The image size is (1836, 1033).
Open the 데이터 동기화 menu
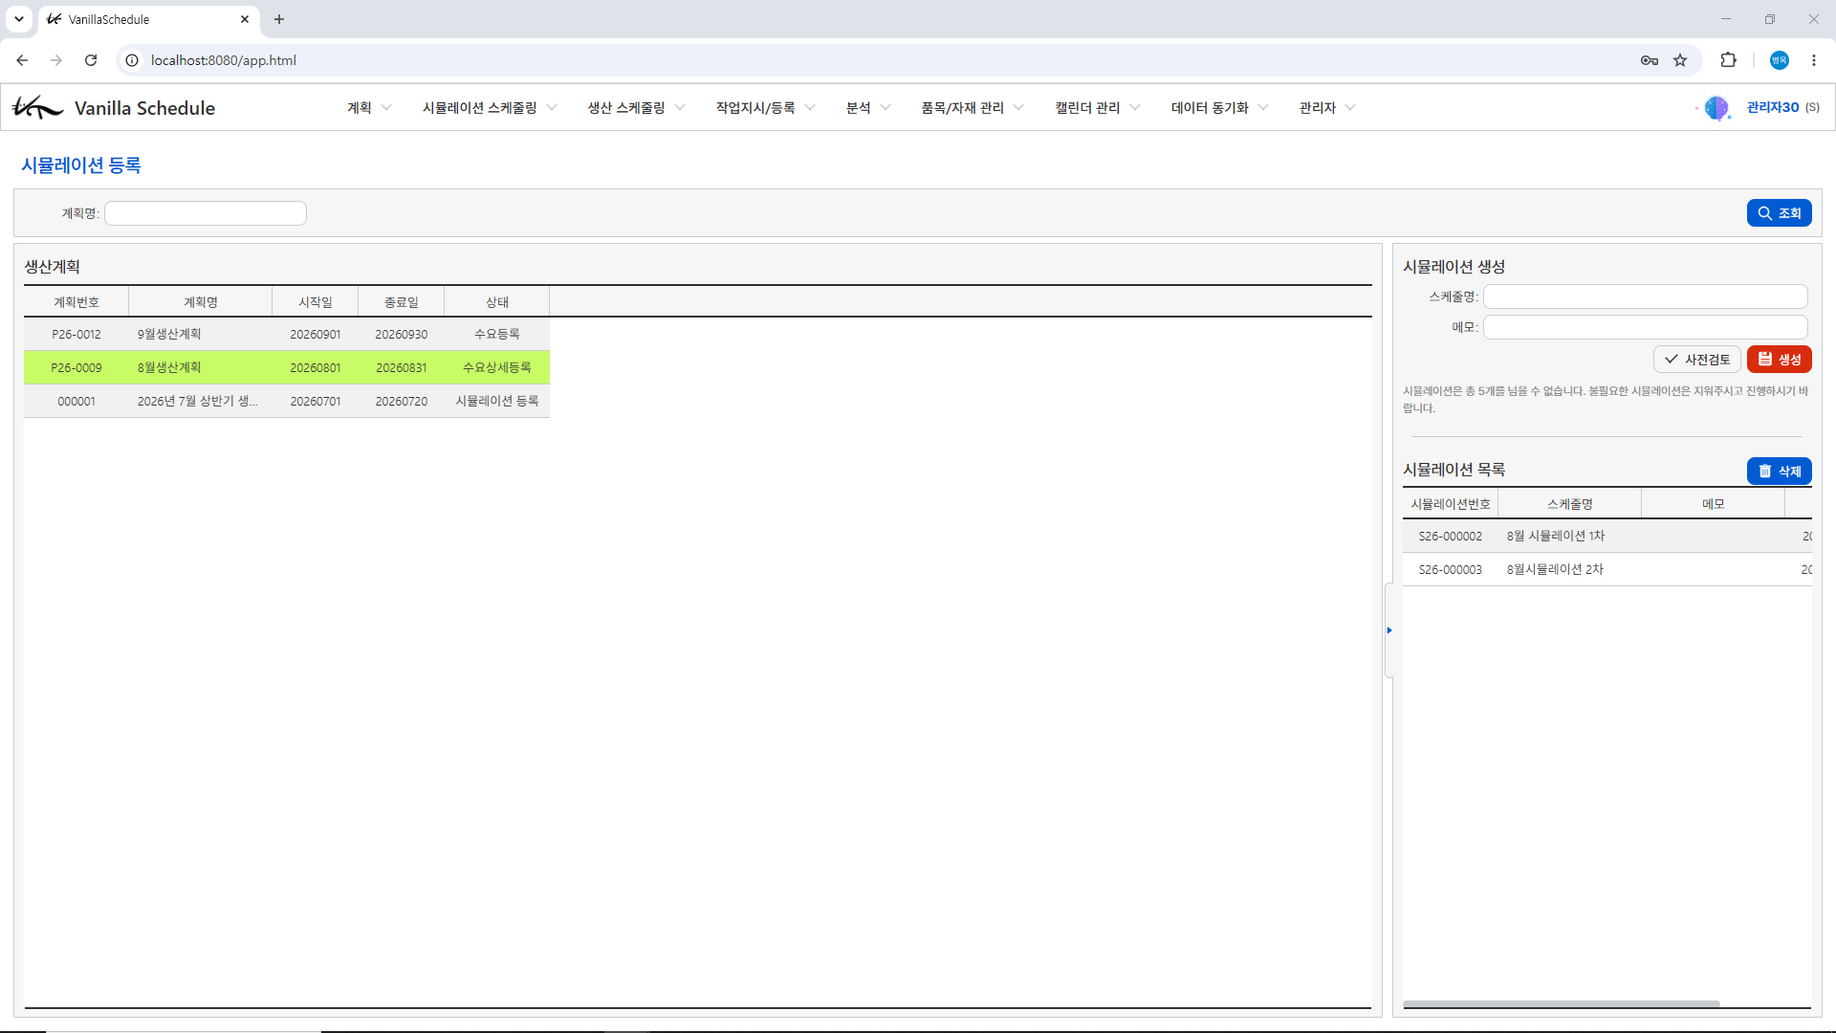(x=1219, y=108)
